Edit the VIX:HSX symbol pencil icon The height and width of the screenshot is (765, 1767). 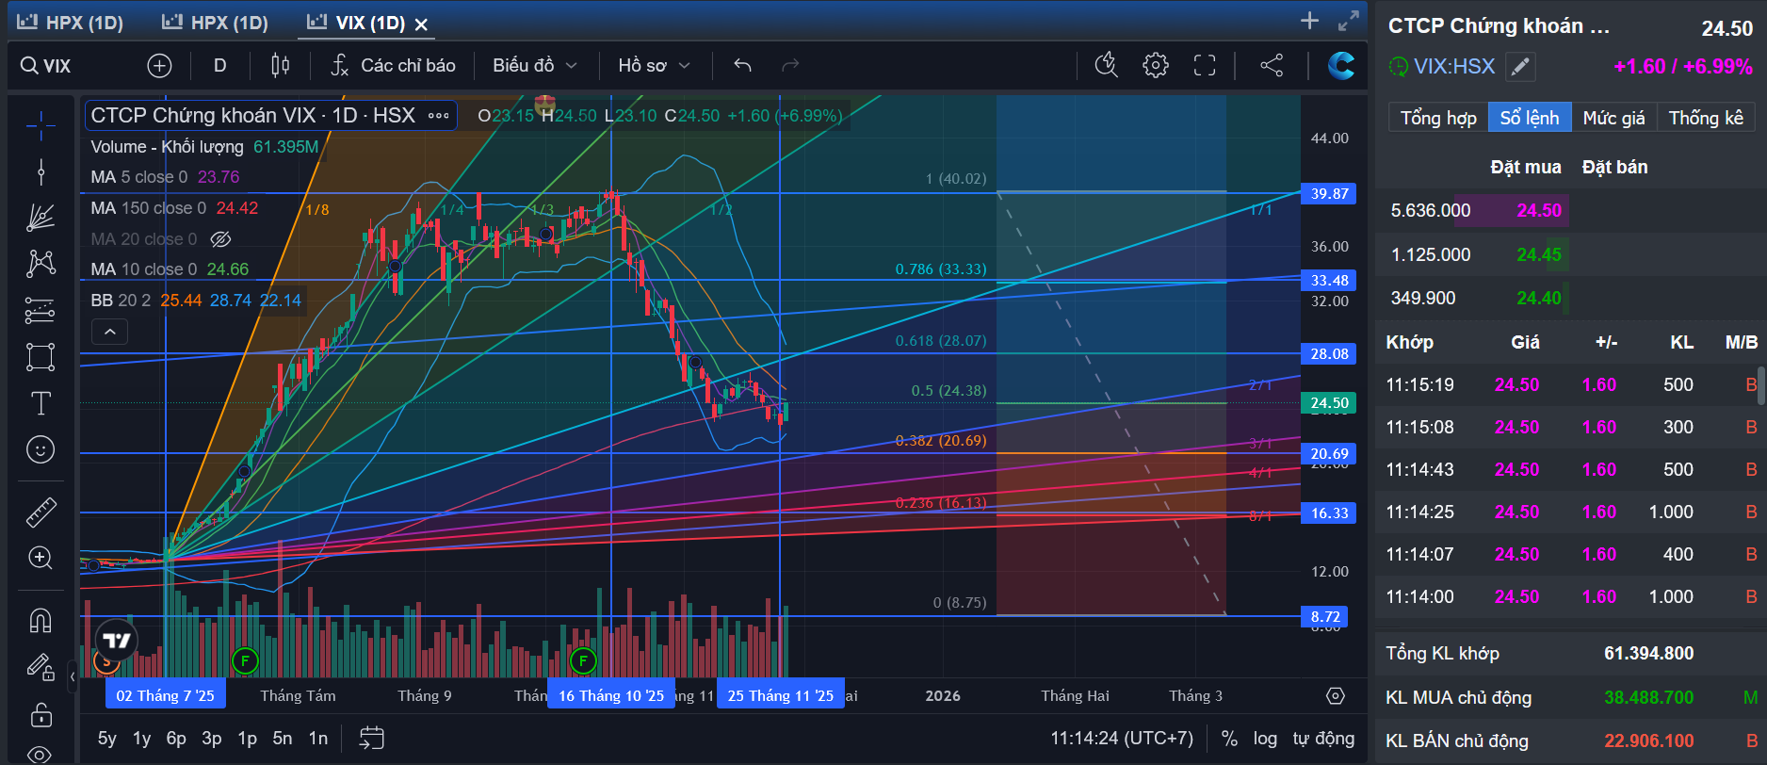(x=1520, y=67)
